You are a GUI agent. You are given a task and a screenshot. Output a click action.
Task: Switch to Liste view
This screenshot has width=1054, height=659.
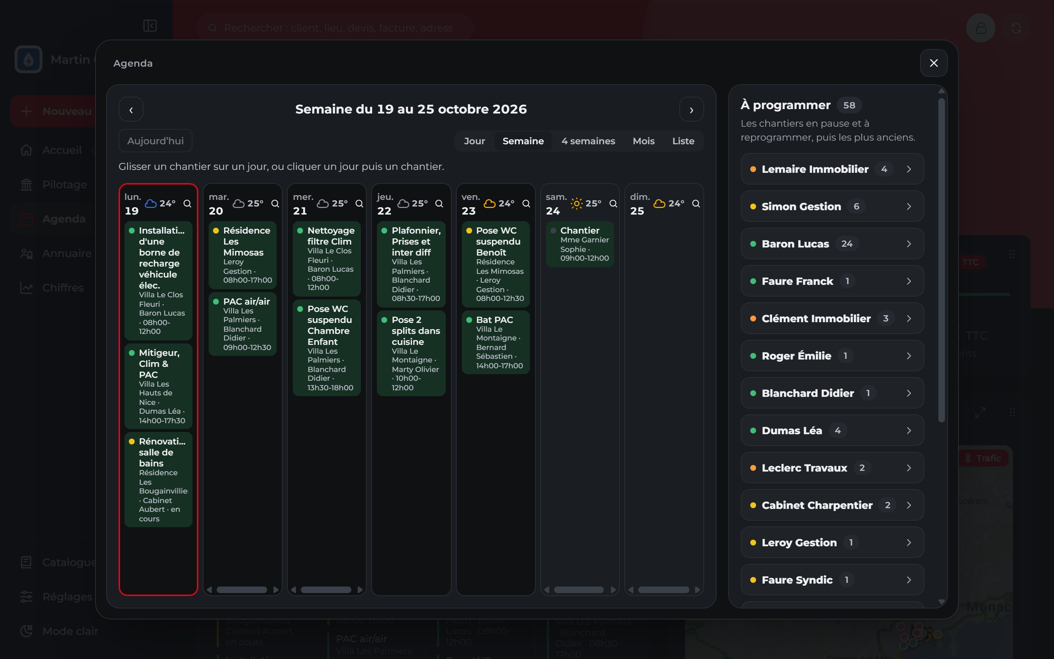pyautogui.click(x=683, y=141)
